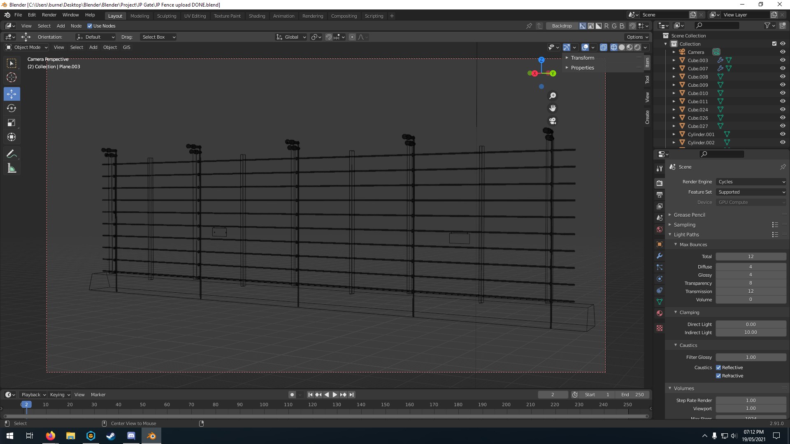The width and height of the screenshot is (790, 444).
Task: Expand the Sampling panel
Action: click(685, 225)
